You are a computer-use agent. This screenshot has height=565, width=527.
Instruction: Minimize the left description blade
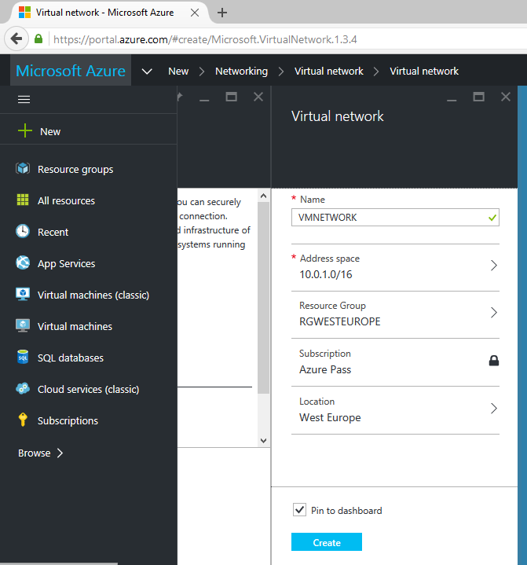(x=204, y=100)
